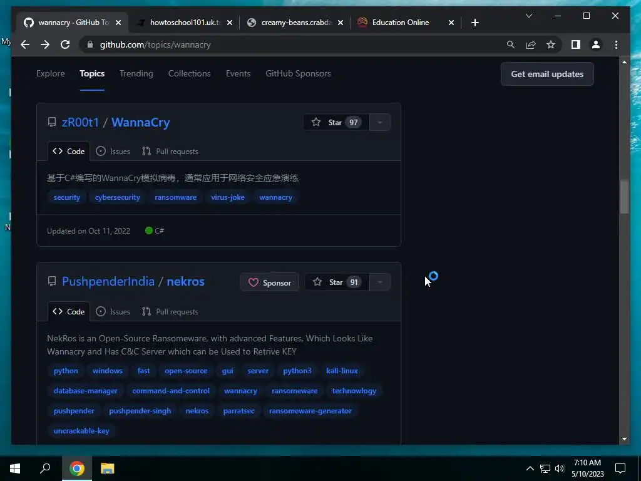
Task: Star the PushpenderIndia/nekros repository
Action: pyautogui.click(x=337, y=282)
